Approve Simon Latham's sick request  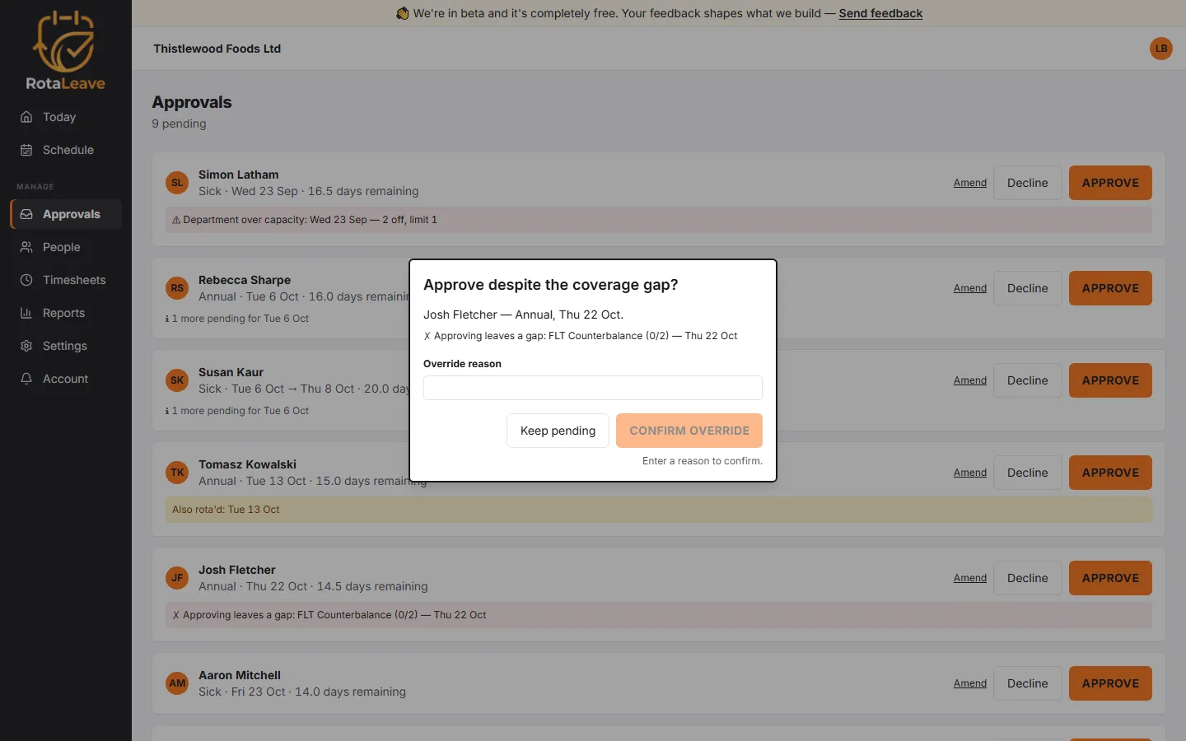click(x=1110, y=183)
